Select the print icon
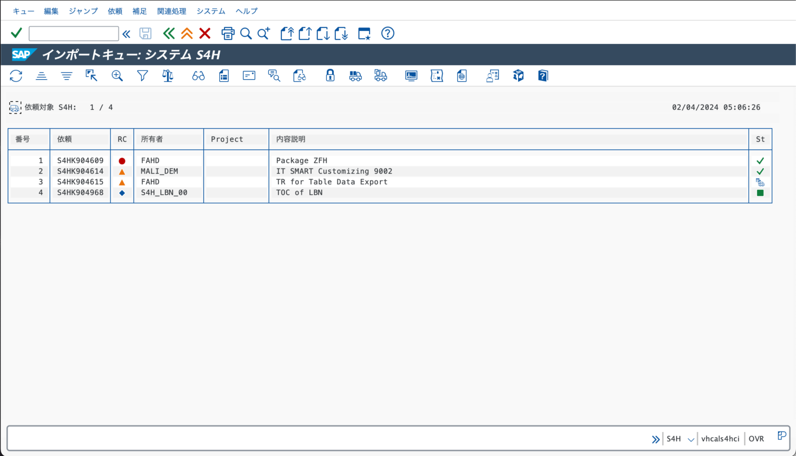Viewport: 796px width, 456px height. tap(228, 33)
